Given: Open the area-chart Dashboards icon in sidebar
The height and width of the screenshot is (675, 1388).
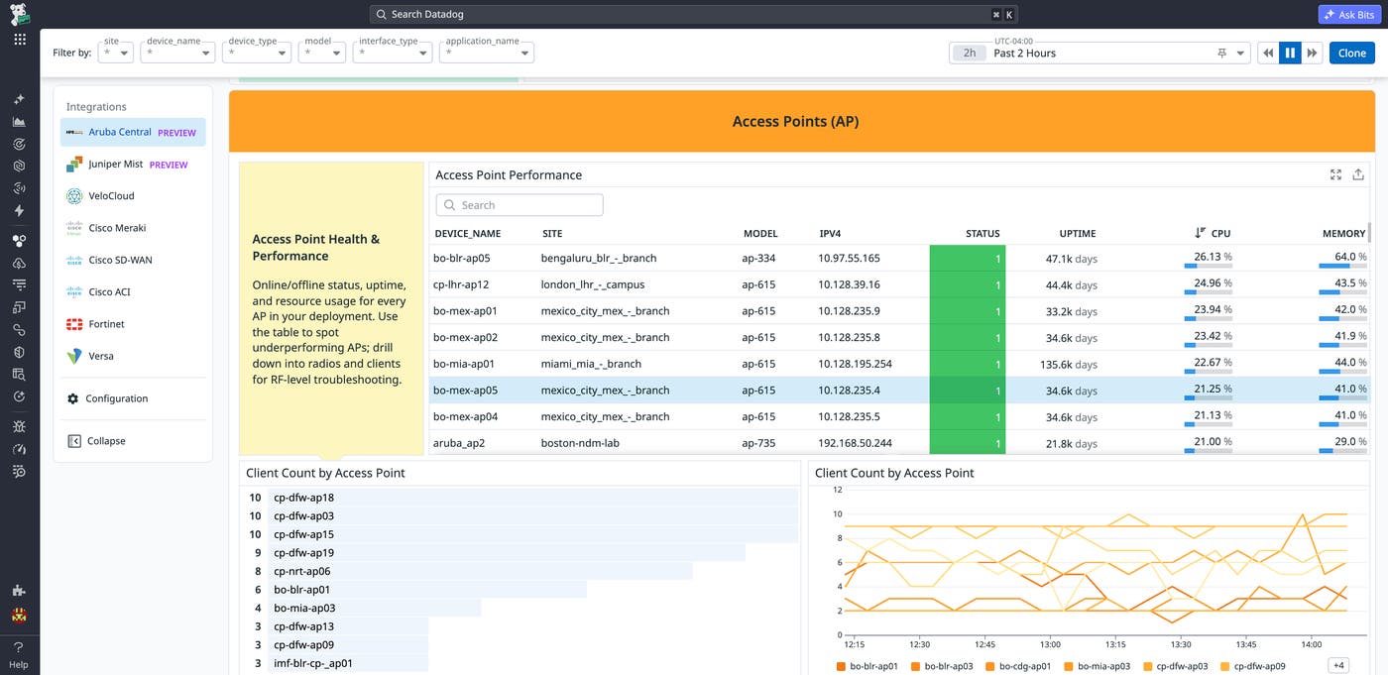Looking at the screenshot, I should pyautogui.click(x=19, y=122).
